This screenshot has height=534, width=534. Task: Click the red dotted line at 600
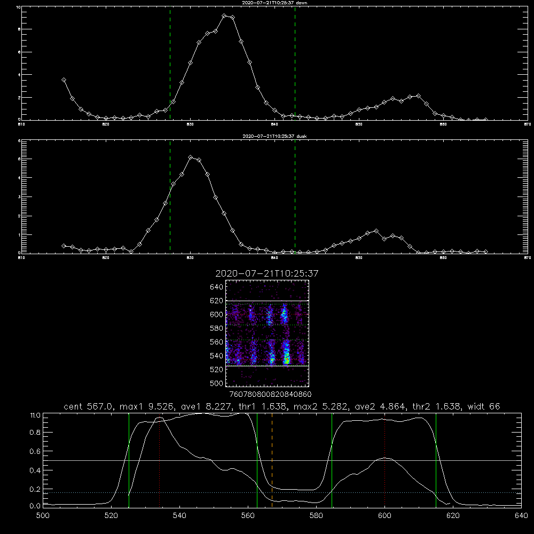pos(385,460)
